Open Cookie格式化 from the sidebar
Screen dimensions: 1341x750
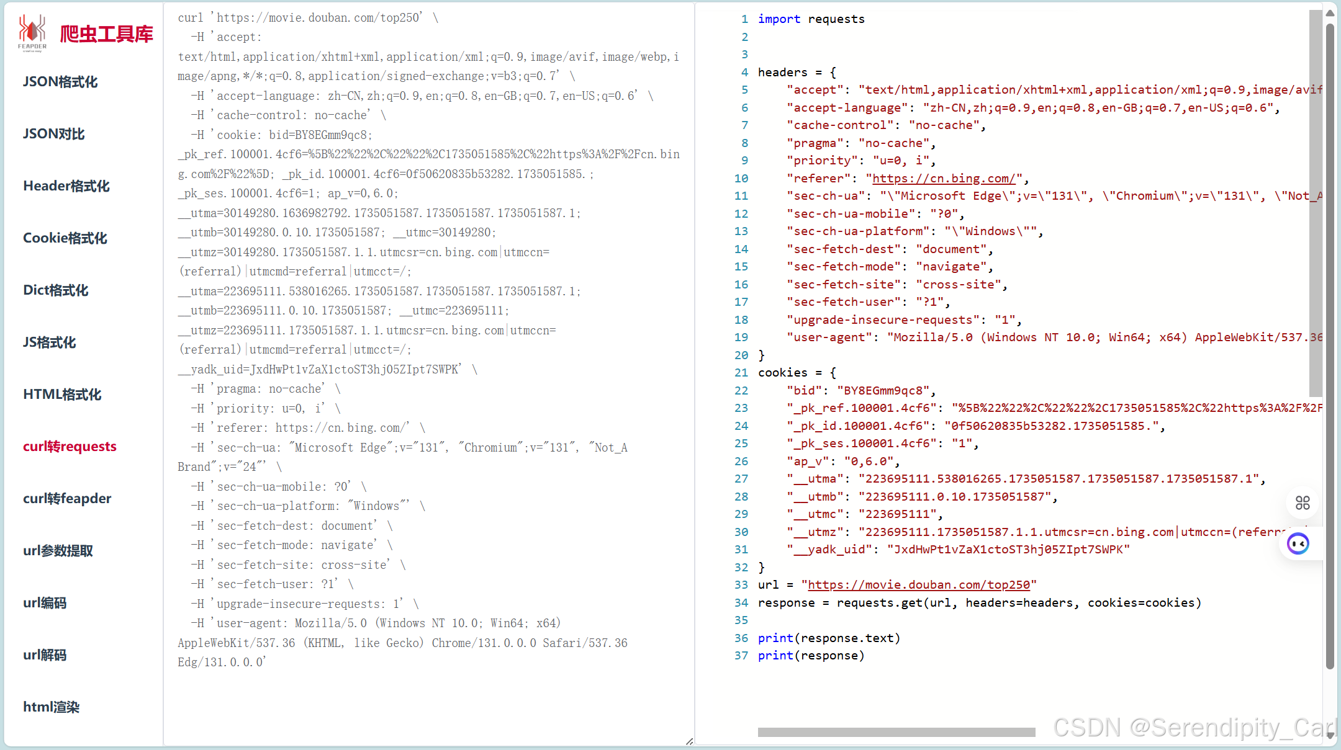point(65,238)
